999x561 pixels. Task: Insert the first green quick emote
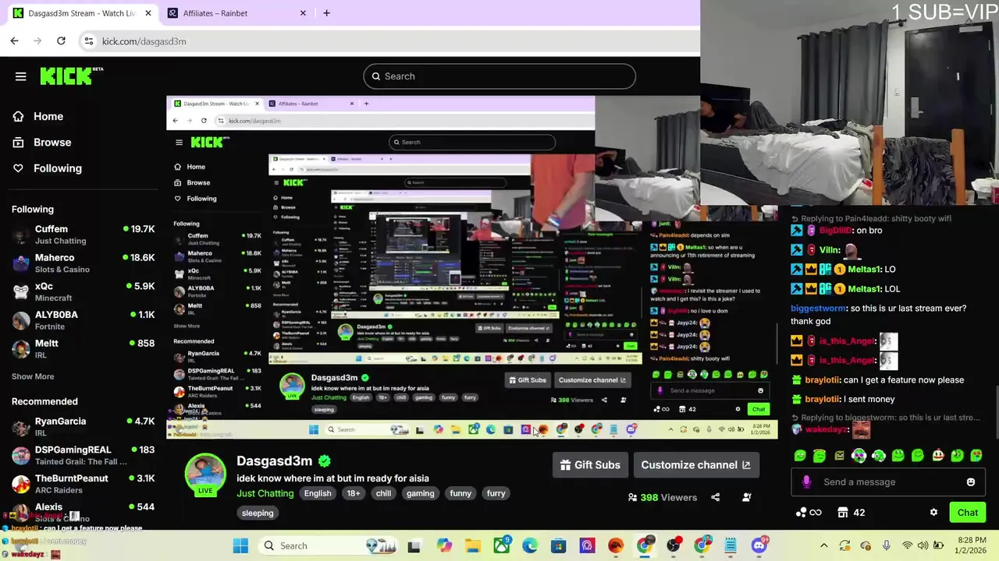click(800, 456)
